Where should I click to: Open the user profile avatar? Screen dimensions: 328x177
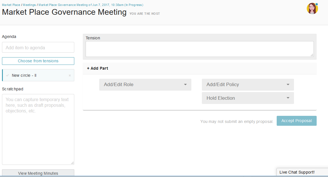click(312, 8)
